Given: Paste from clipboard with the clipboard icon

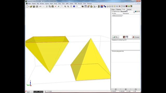Looking at the screenshot, I should (x=53, y=6).
